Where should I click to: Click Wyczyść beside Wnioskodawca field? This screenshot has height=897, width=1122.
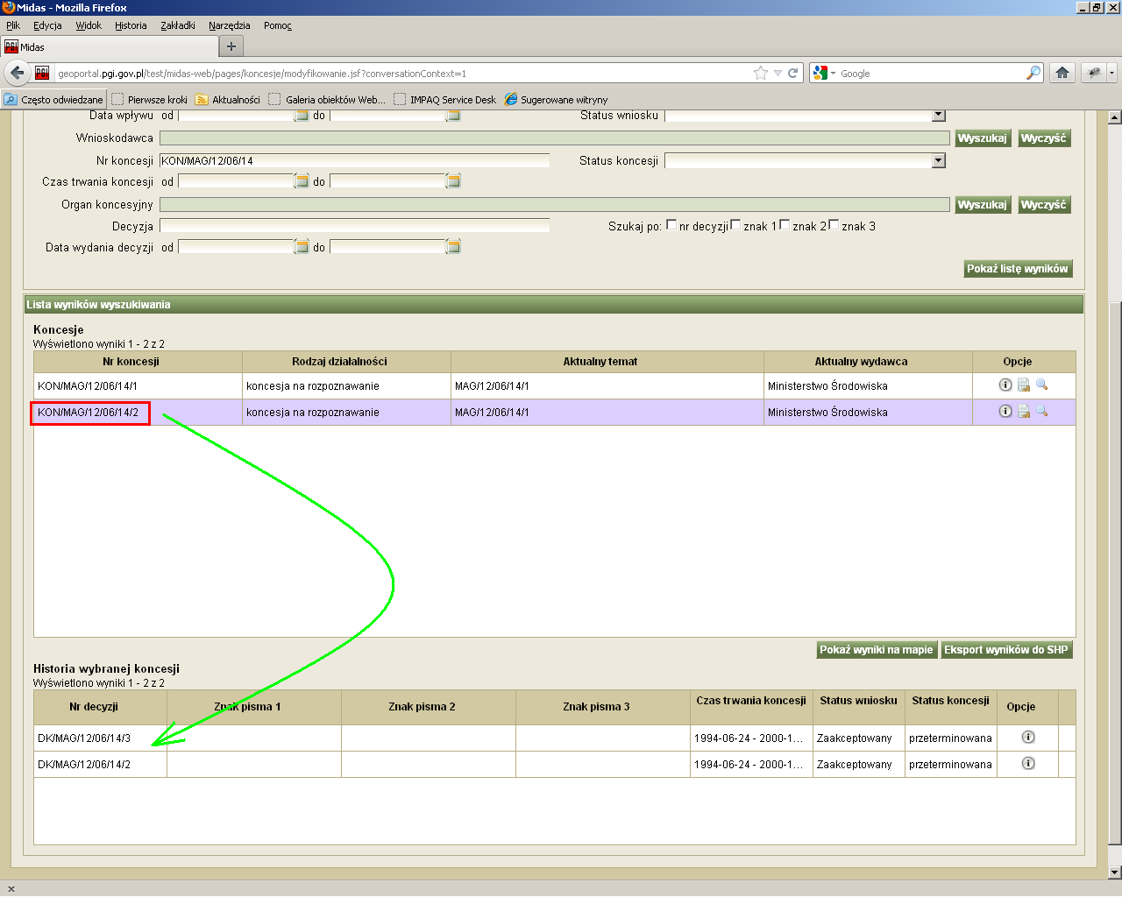pyautogui.click(x=1043, y=138)
